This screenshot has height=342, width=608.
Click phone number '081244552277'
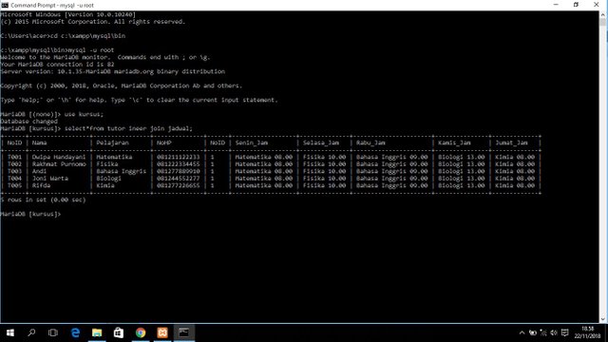(179, 179)
